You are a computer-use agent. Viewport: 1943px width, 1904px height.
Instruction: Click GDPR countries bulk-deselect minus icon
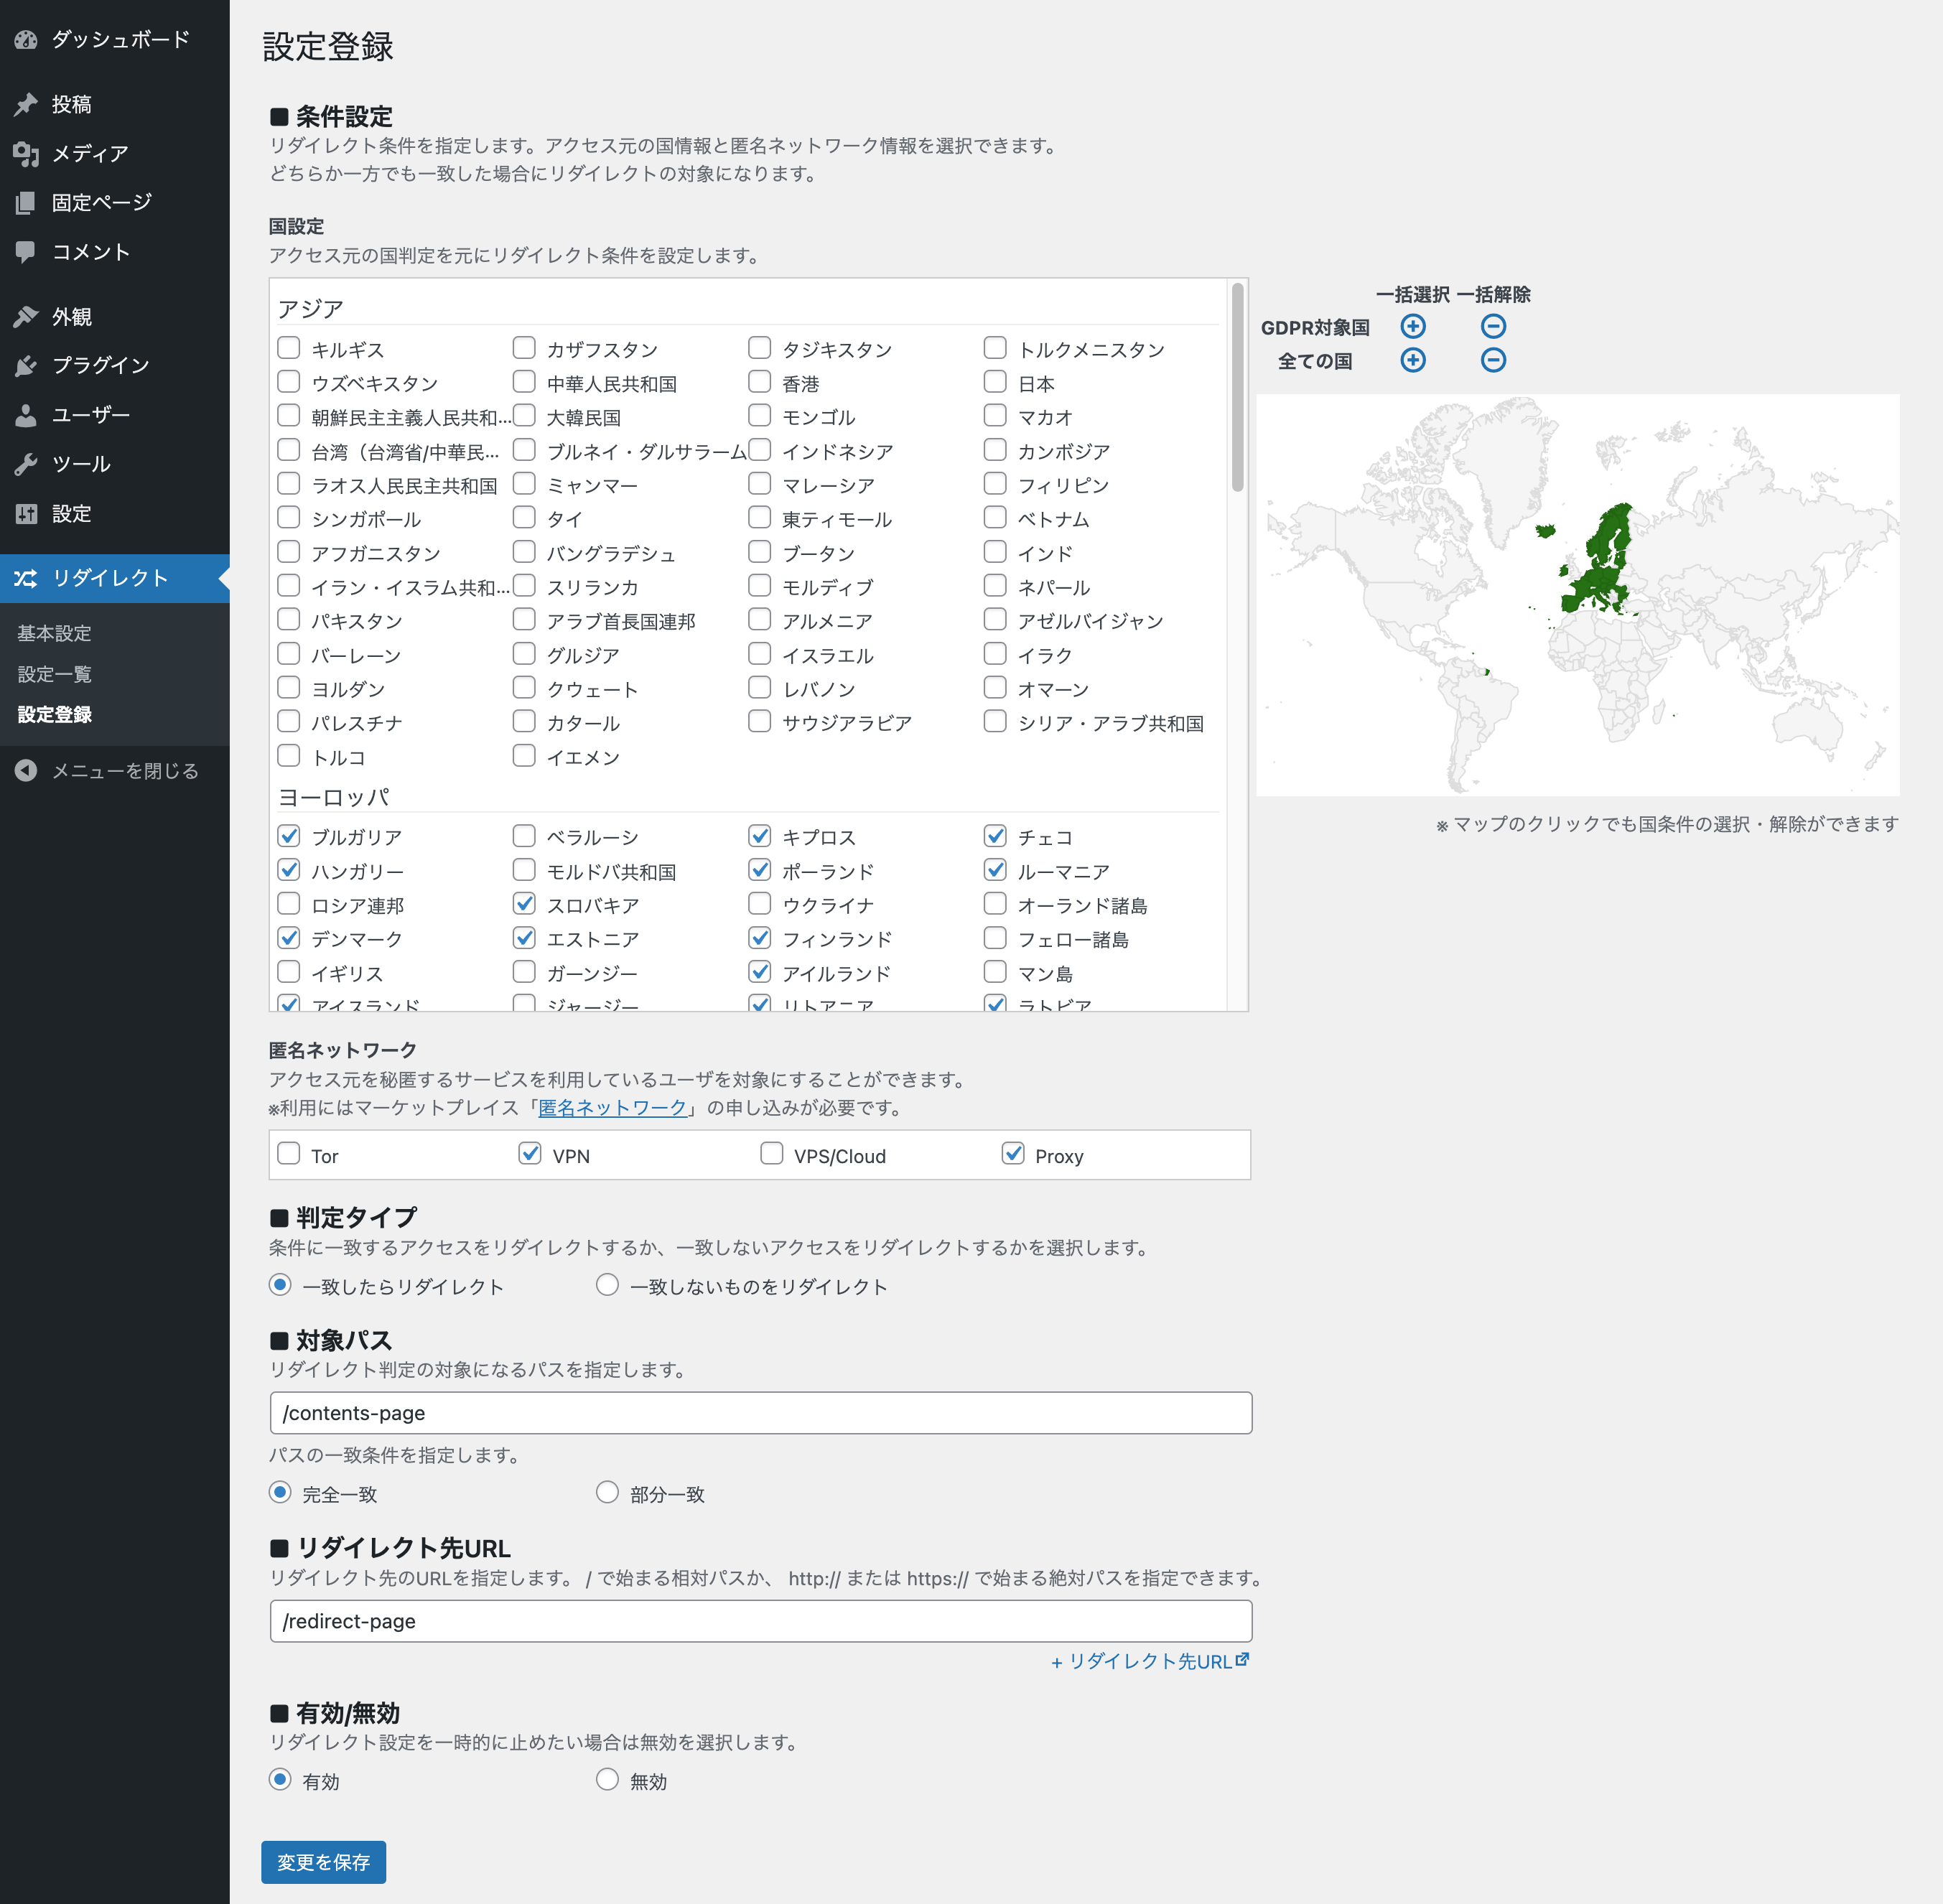pos(1492,326)
